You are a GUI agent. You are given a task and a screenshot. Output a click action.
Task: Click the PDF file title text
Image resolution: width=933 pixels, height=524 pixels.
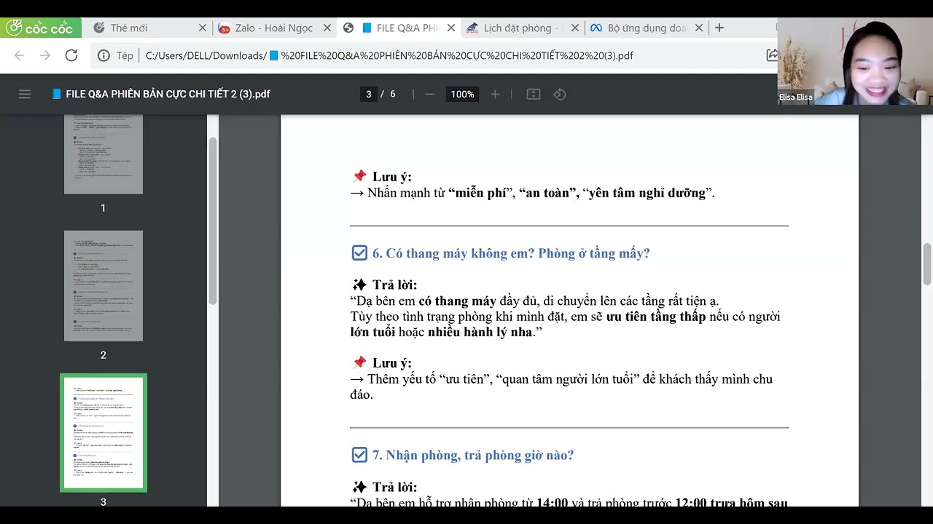pos(168,94)
